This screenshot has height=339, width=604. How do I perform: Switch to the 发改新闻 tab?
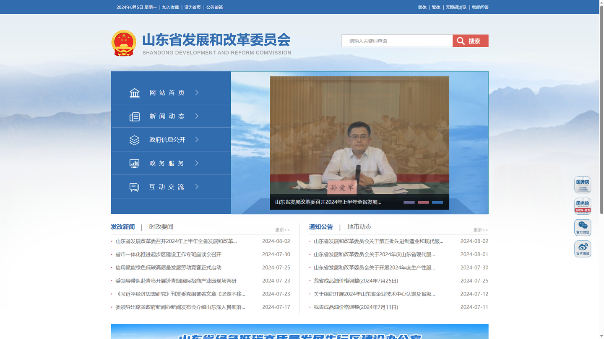click(x=123, y=227)
